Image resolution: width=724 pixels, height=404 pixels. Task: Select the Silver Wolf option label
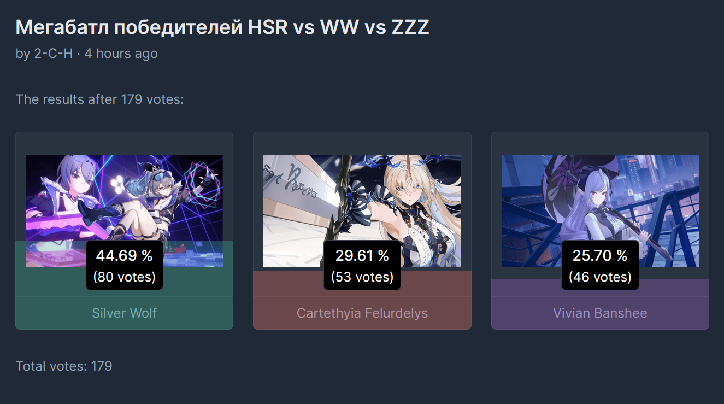tap(125, 313)
